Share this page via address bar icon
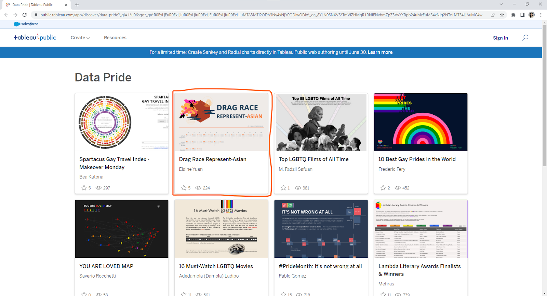This screenshot has height=296, width=547. [x=493, y=15]
